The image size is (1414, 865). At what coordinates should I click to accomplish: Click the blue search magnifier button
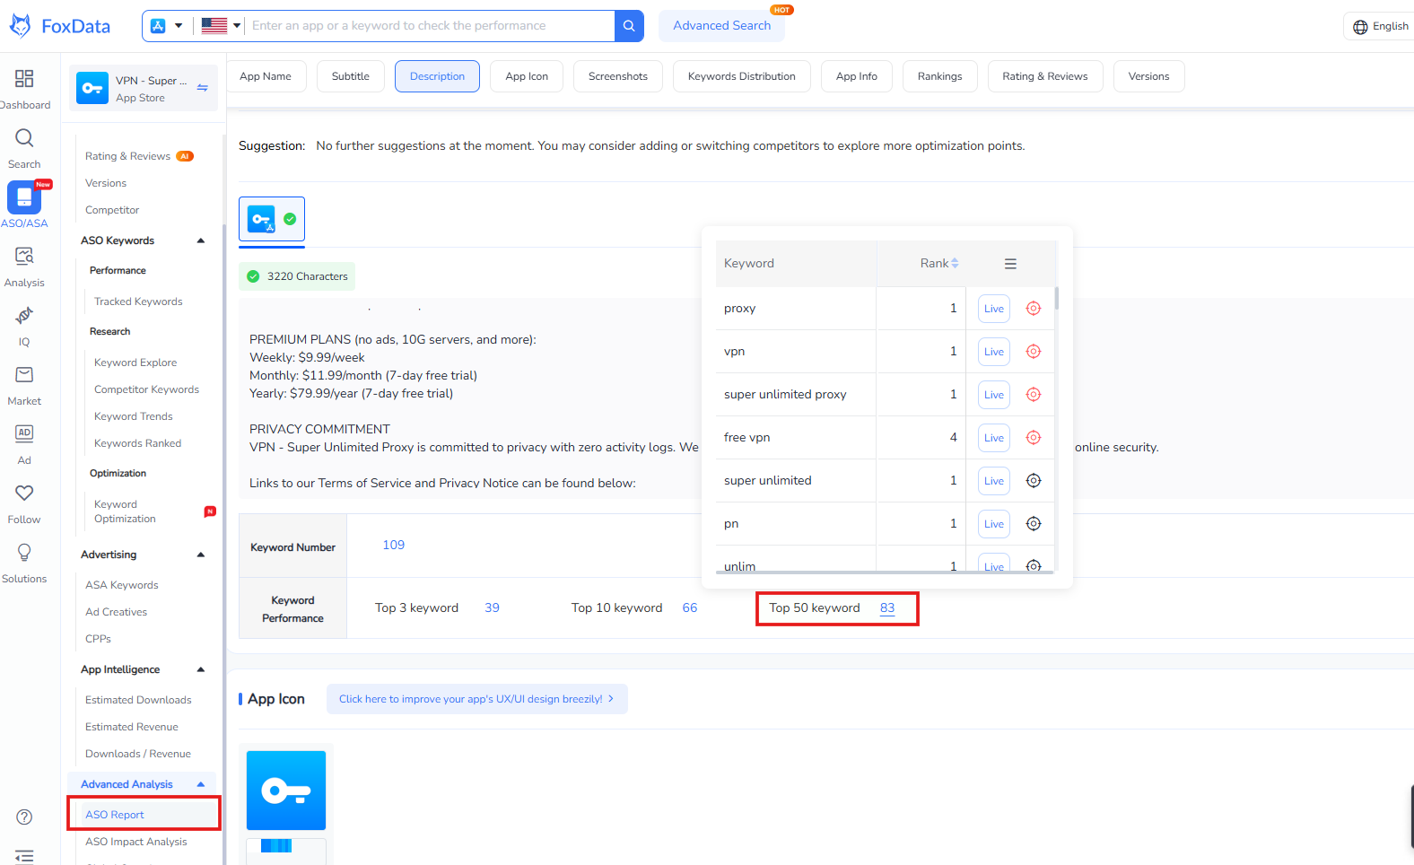tap(629, 26)
